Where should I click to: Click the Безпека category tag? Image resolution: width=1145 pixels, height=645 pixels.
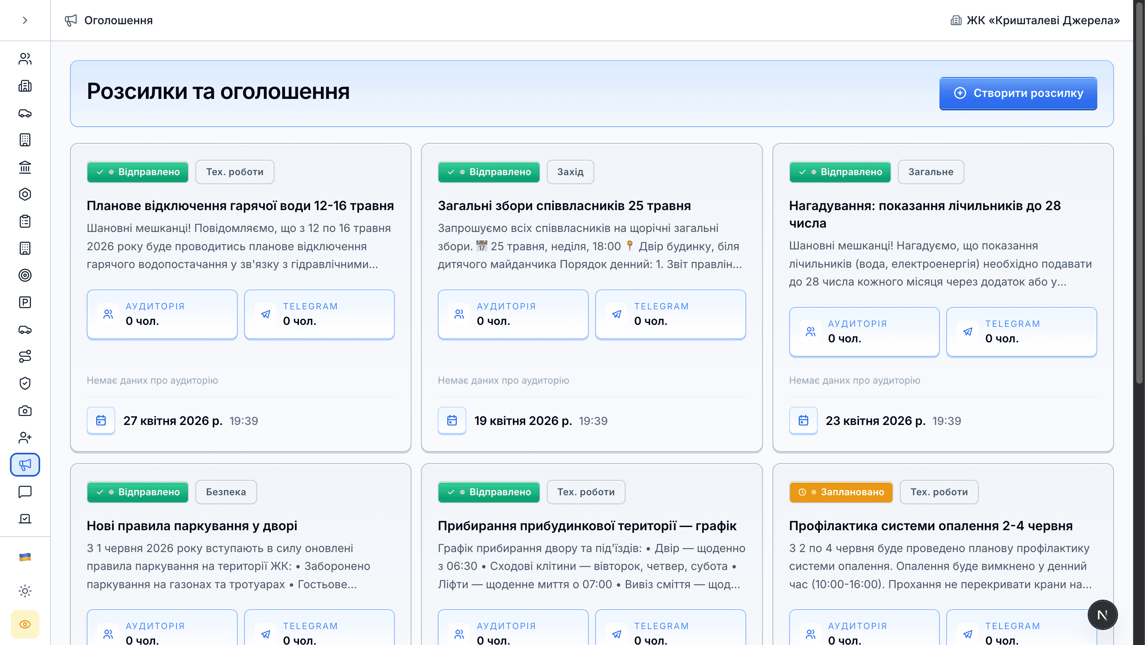pos(226,492)
